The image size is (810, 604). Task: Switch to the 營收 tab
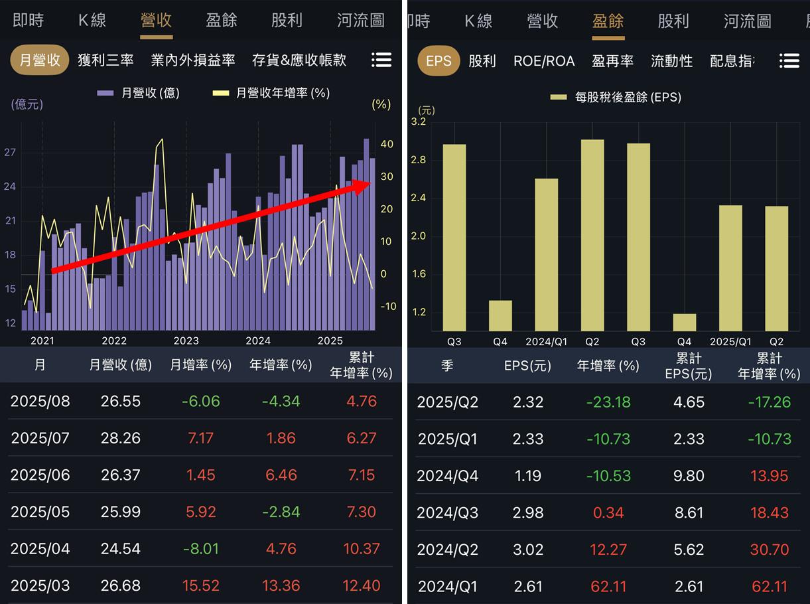click(x=157, y=20)
